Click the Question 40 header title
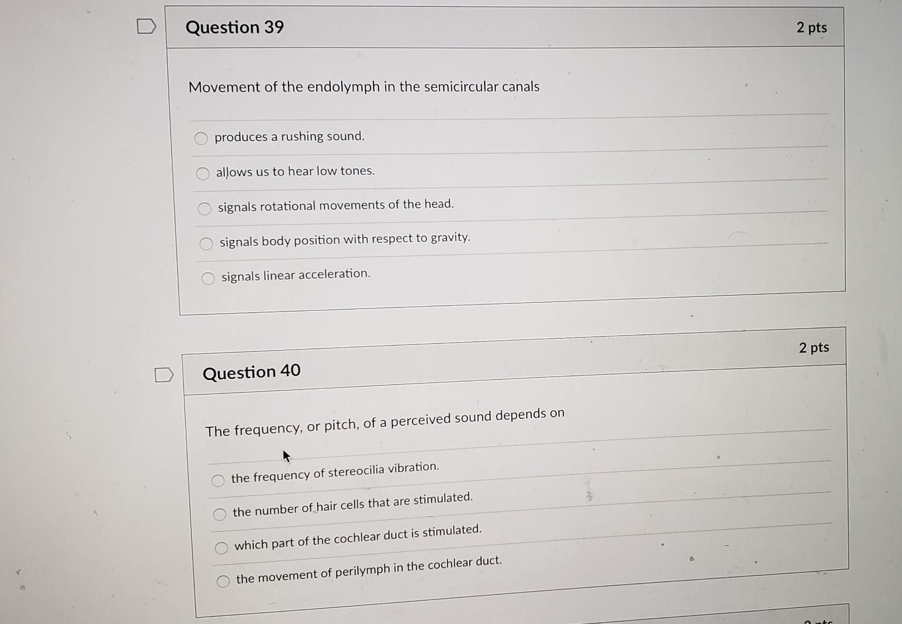Image resolution: width=902 pixels, height=624 pixels. pyautogui.click(x=252, y=372)
